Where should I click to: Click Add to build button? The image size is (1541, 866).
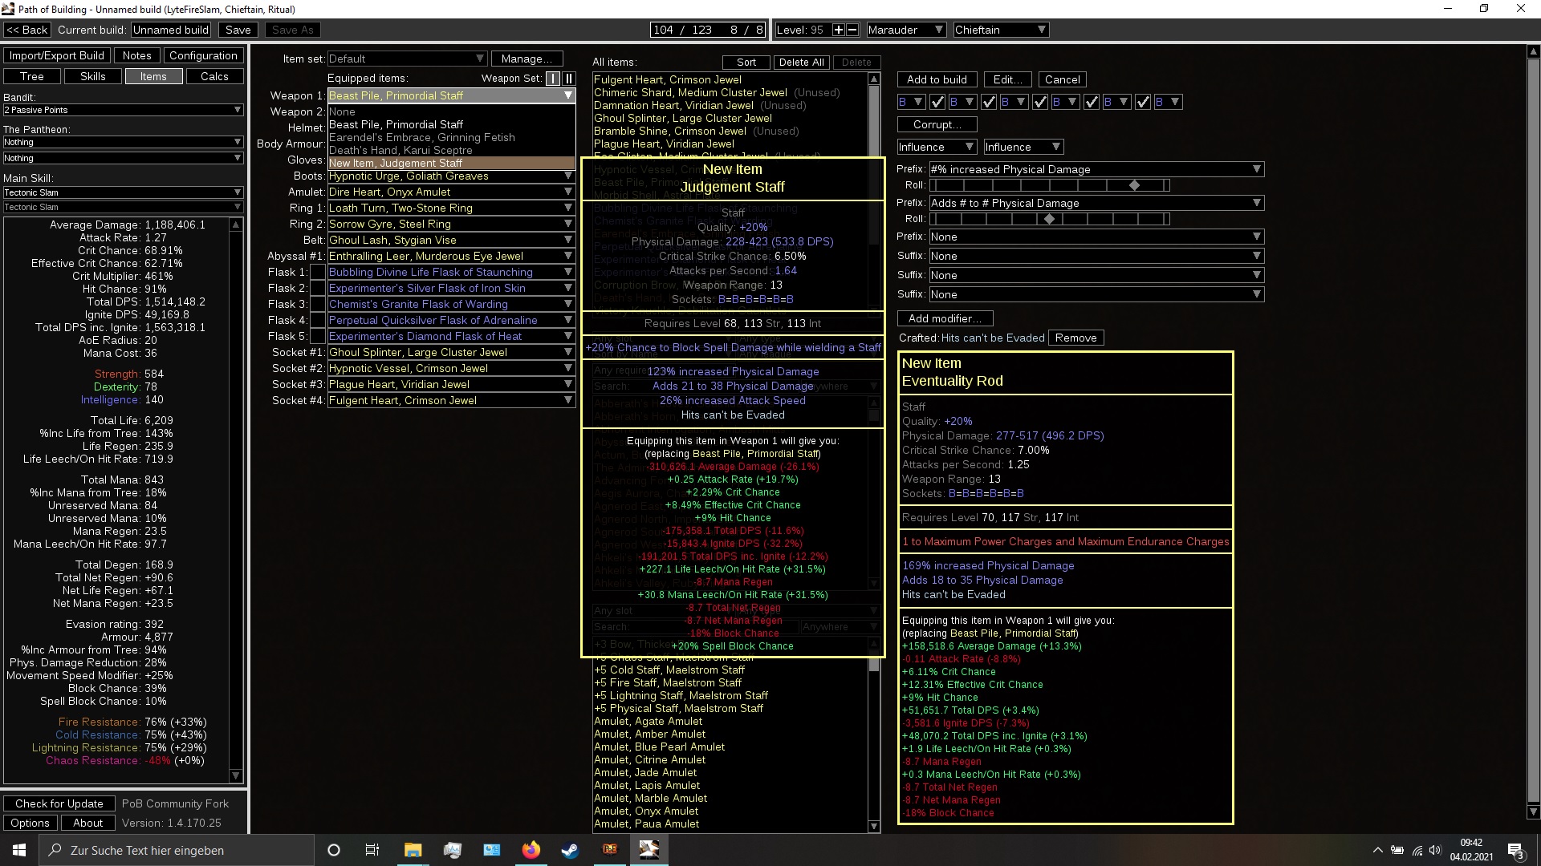(x=937, y=79)
